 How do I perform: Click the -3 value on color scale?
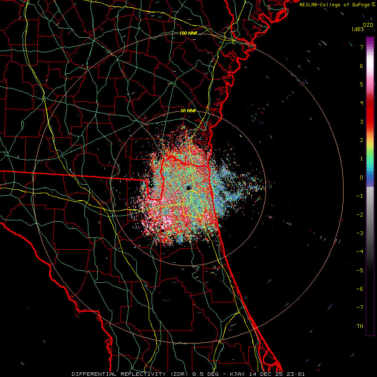[360, 233]
